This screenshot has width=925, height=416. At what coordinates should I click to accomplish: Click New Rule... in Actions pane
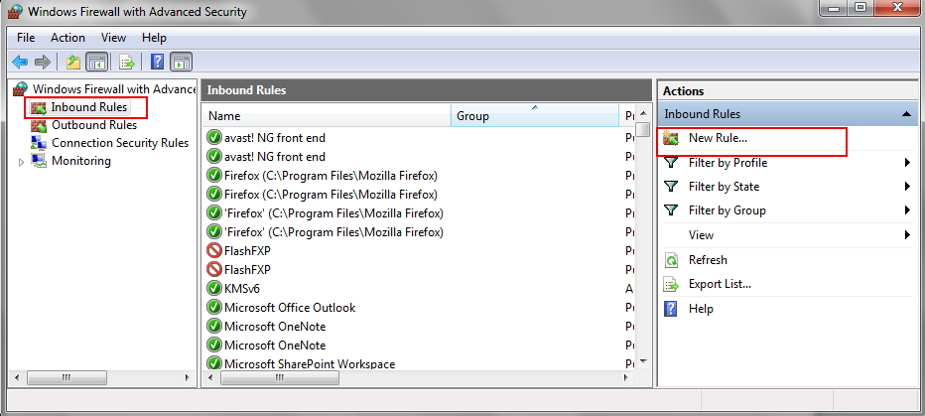coord(718,138)
